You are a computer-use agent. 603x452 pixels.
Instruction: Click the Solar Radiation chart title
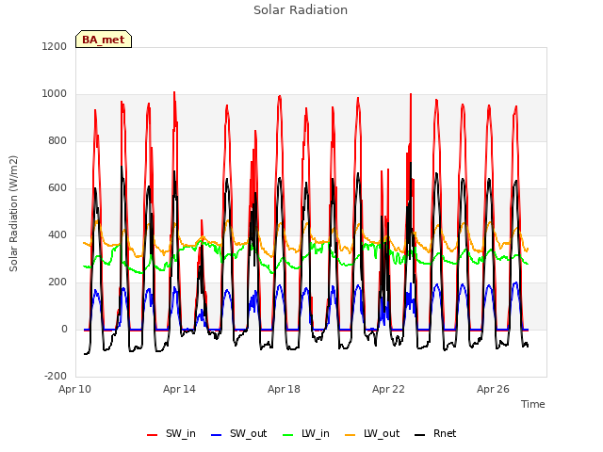point(301,10)
